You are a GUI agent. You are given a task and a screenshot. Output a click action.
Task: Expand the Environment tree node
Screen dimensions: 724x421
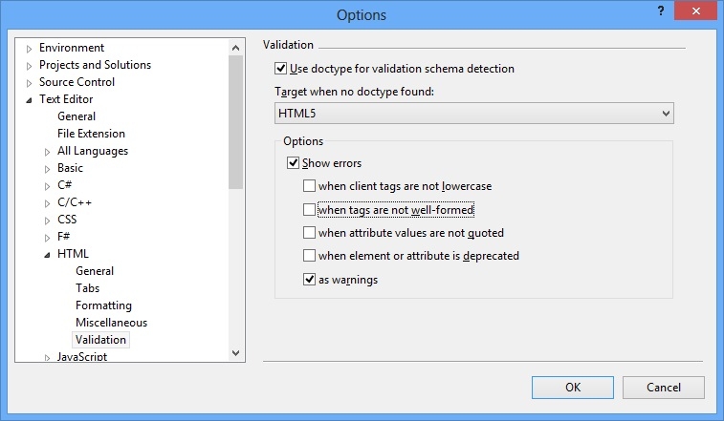click(x=30, y=49)
